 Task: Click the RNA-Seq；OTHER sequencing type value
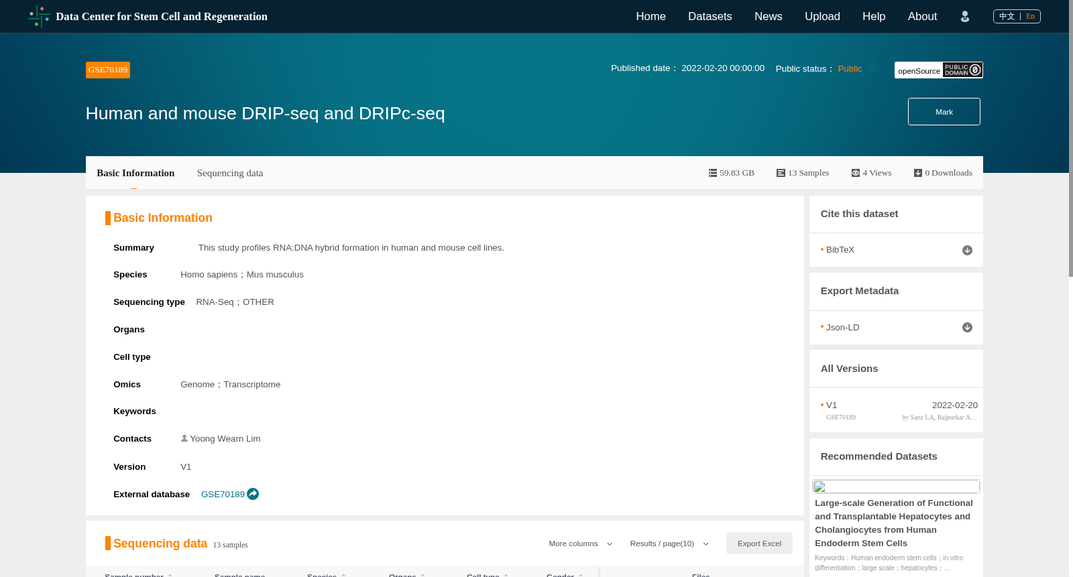coord(235,302)
